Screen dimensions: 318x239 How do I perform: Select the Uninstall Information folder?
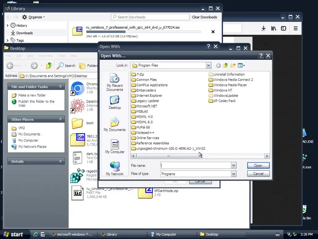(227, 74)
